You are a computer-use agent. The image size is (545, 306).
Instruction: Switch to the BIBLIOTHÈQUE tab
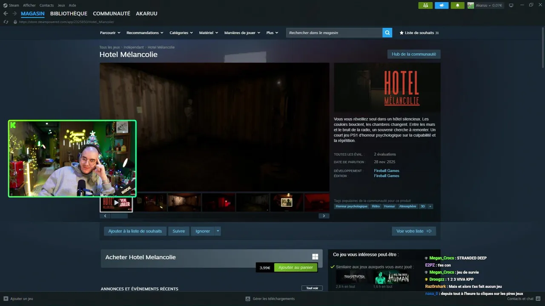(69, 14)
